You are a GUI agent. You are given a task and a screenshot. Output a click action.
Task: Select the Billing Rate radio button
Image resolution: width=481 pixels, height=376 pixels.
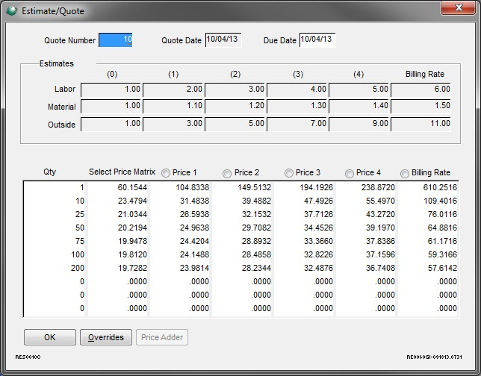405,174
